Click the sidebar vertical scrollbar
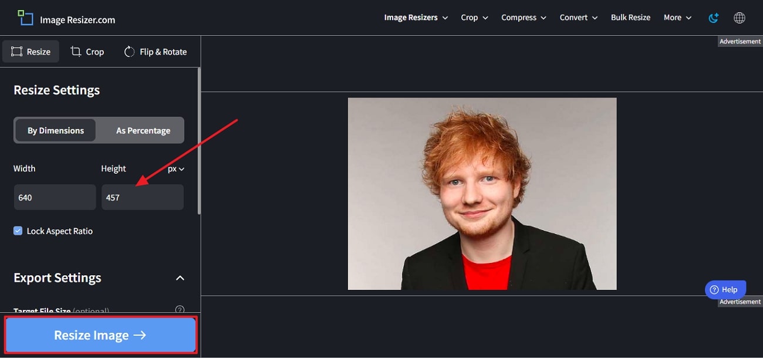The height and width of the screenshot is (358, 763). [199, 141]
